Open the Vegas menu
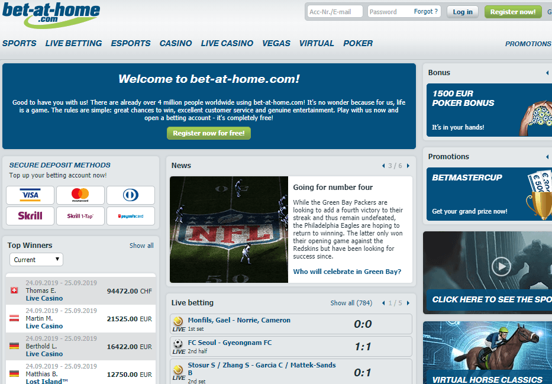Screen dimensions: 552x384 click(x=276, y=43)
